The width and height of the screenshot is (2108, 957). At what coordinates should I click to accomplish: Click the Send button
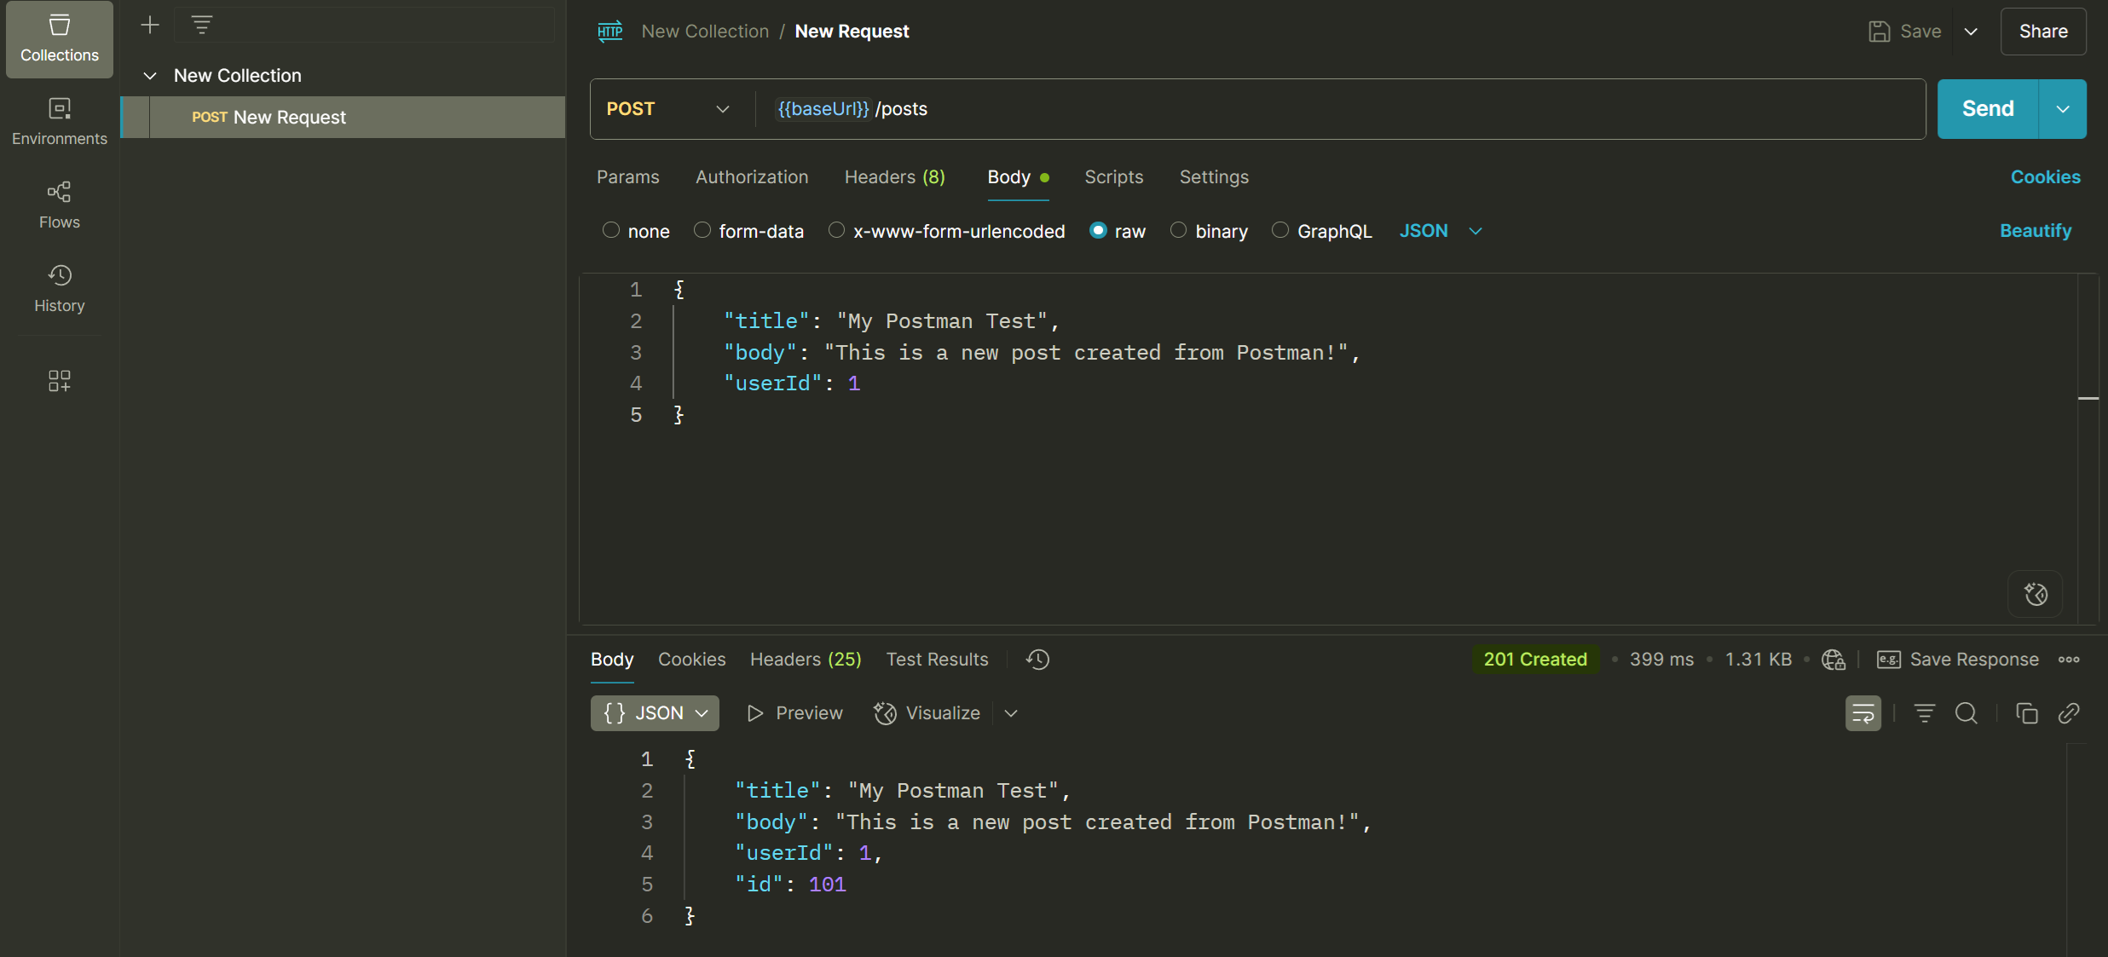(x=1988, y=109)
